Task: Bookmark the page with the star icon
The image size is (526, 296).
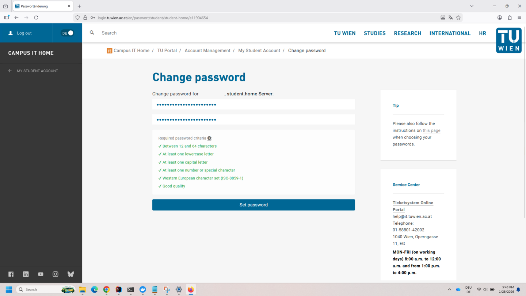Action: point(458,17)
